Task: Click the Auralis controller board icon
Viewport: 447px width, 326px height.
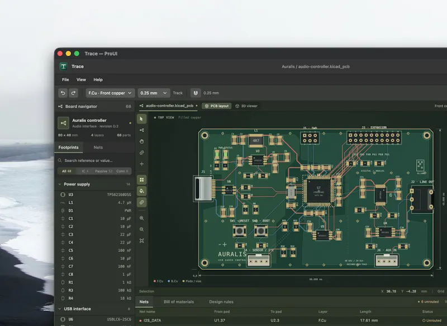Action: (63, 123)
